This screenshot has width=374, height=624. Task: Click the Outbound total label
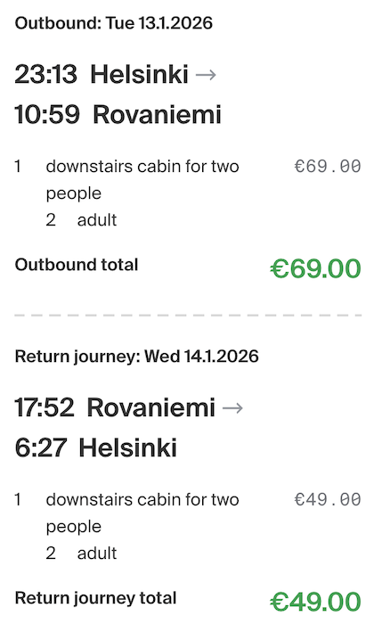[77, 265]
